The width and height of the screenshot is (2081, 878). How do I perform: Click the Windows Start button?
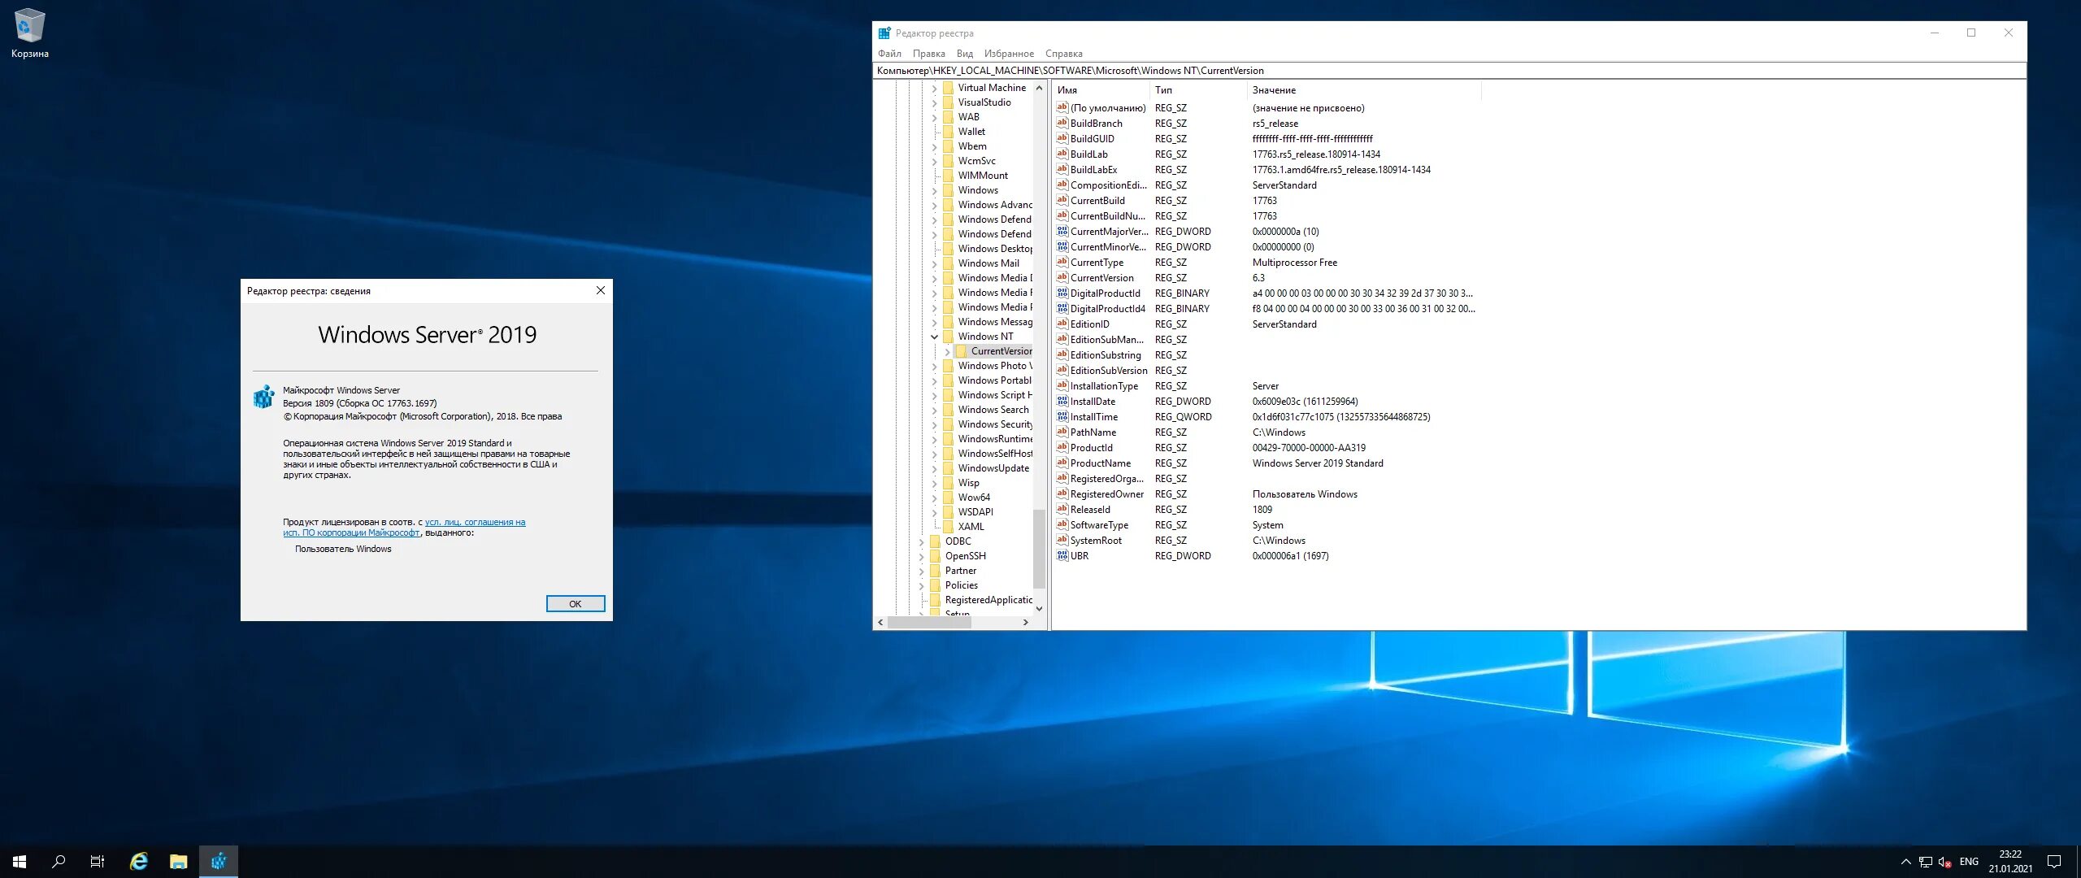[x=20, y=862]
